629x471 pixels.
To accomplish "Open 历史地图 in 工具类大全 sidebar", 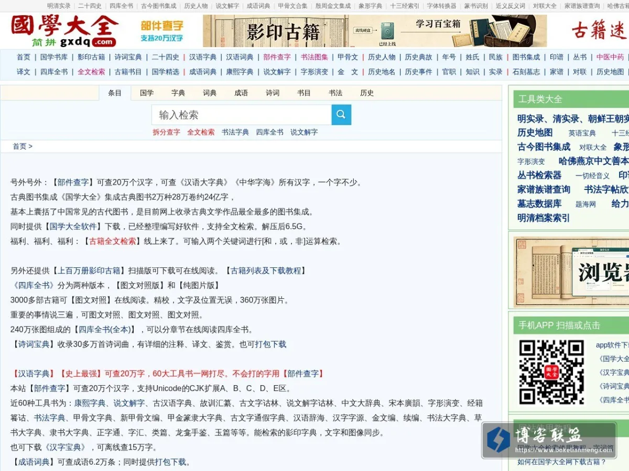I will click(535, 133).
